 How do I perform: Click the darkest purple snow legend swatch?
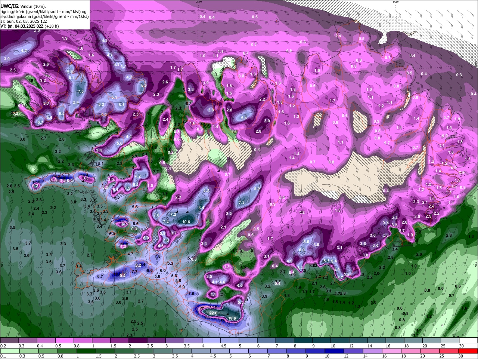tap(138, 340)
